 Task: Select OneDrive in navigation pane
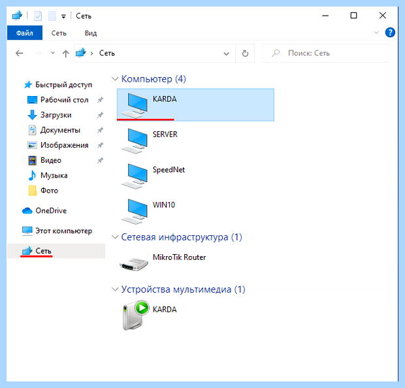click(51, 211)
